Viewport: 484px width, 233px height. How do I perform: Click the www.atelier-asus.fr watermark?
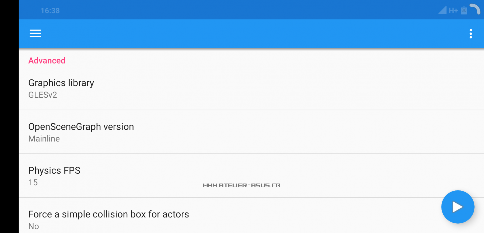pos(242,185)
